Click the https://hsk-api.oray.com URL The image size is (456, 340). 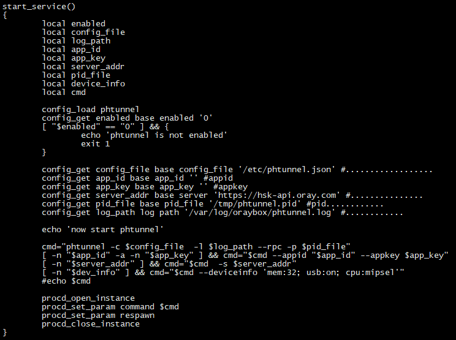tap(277, 195)
